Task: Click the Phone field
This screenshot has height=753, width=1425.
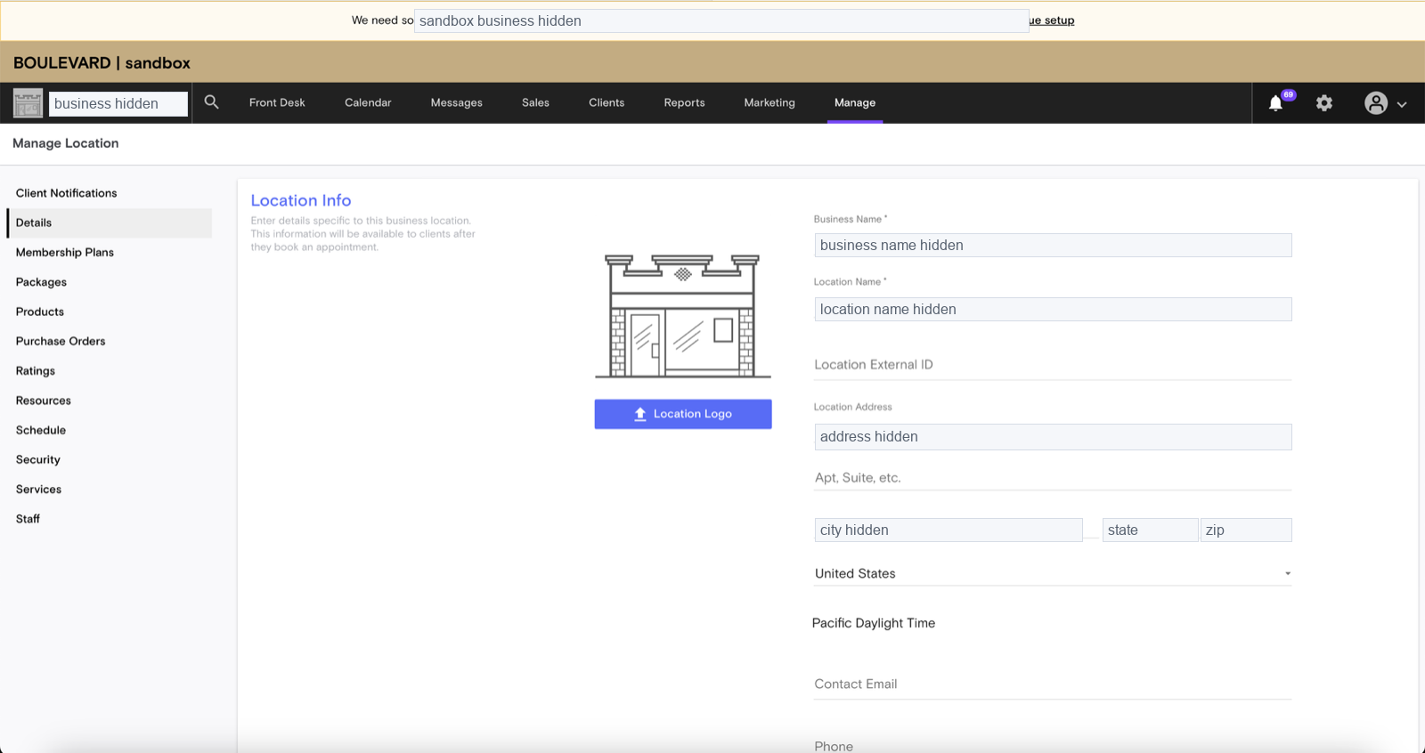Action: point(1053,746)
